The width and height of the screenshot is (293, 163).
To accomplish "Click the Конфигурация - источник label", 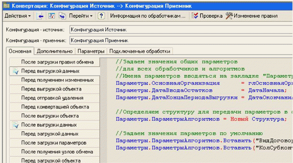I will coord(35,30).
